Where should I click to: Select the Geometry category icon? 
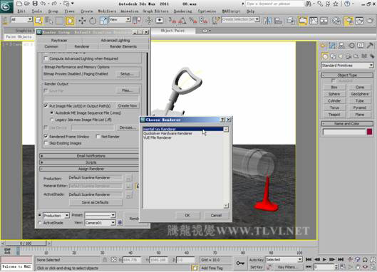[325, 56]
